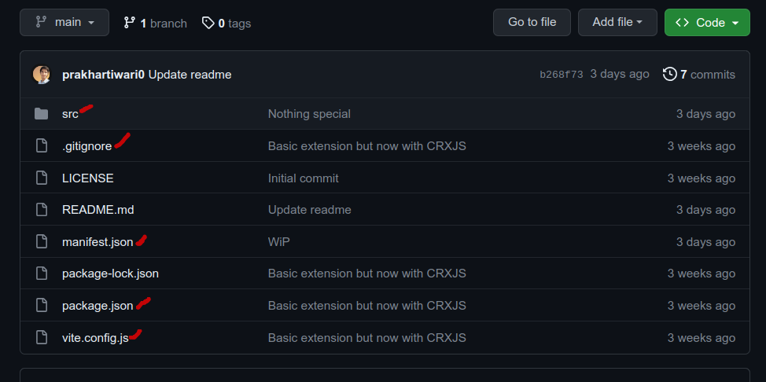Open the main branch selector dropdown
The width and height of the screenshot is (766, 382).
point(64,23)
